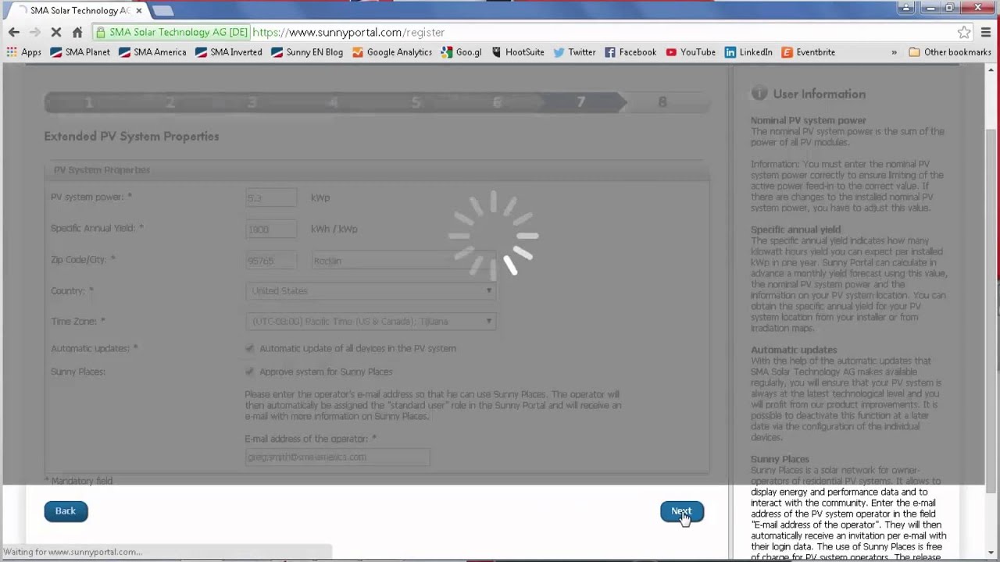Open the SMA Inverted bookmark
Image resolution: width=1000 pixels, height=562 pixels.
[x=228, y=52]
